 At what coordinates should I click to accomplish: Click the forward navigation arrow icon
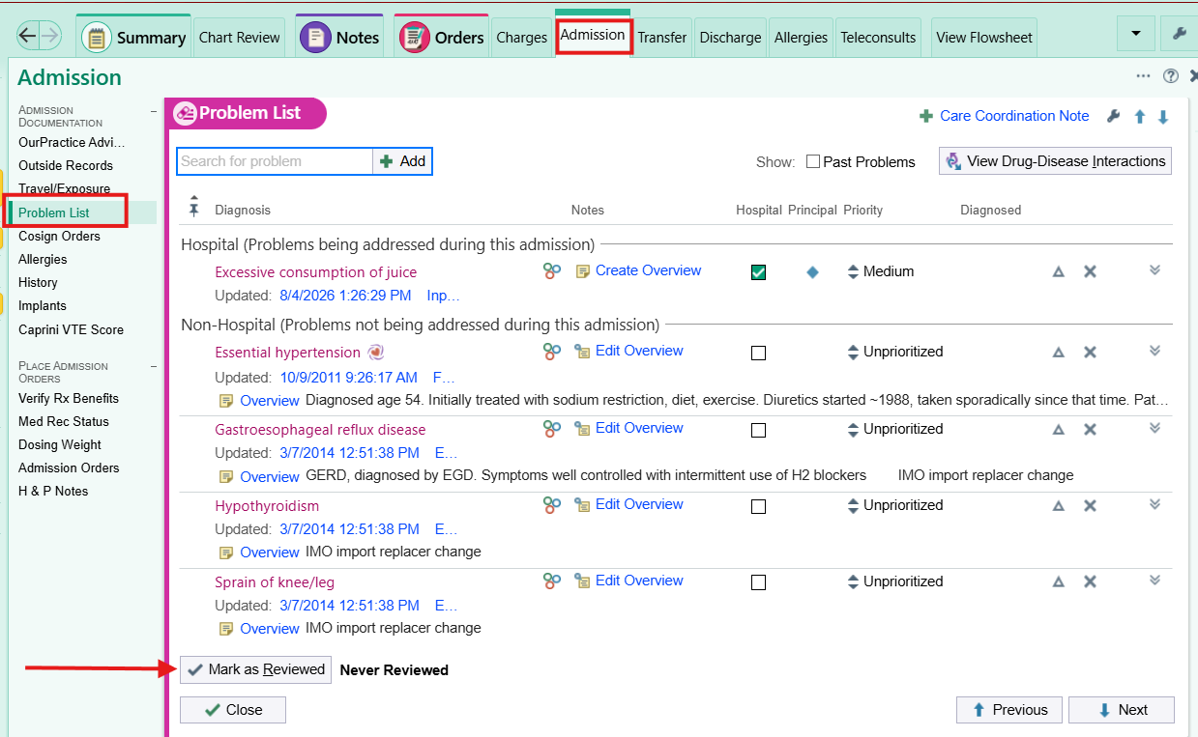click(x=50, y=37)
